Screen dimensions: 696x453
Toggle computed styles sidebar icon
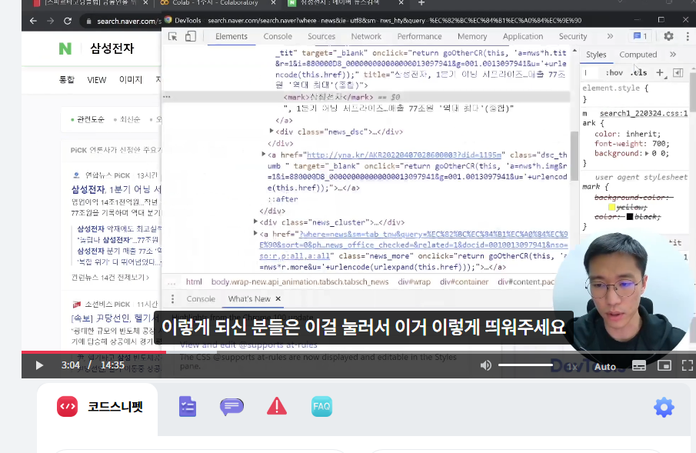pos(678,72)
